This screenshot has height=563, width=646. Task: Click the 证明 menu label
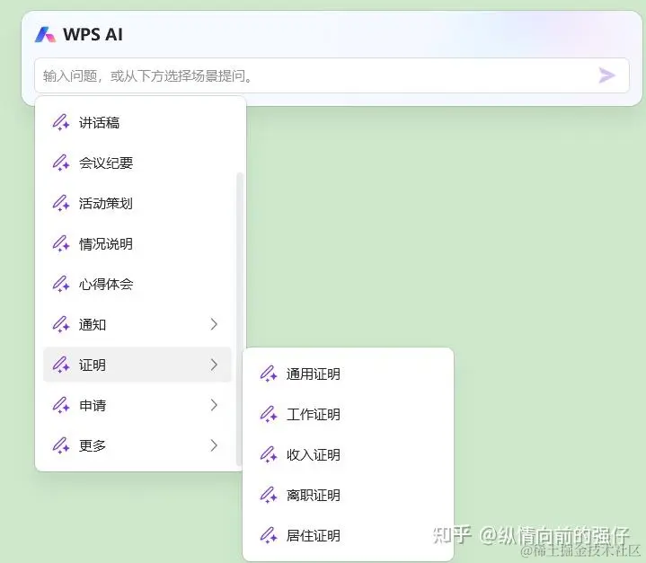point(93,365)
